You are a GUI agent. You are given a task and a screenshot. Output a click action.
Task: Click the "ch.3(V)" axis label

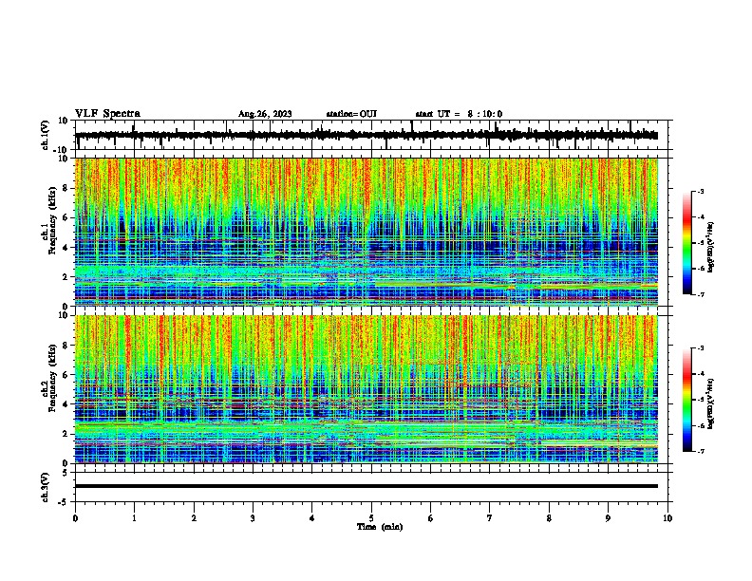coord(46,487)
